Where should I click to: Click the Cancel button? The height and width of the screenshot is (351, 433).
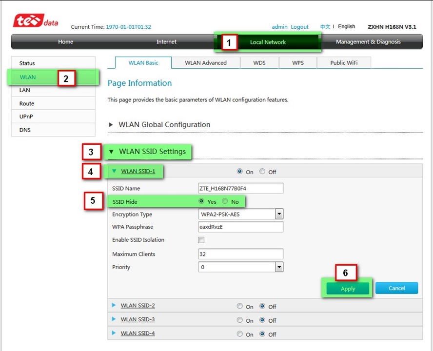[x=396, y=288]
